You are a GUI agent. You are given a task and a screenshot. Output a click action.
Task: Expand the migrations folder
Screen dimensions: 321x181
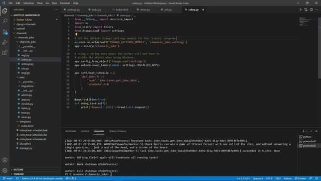(27, 86)
